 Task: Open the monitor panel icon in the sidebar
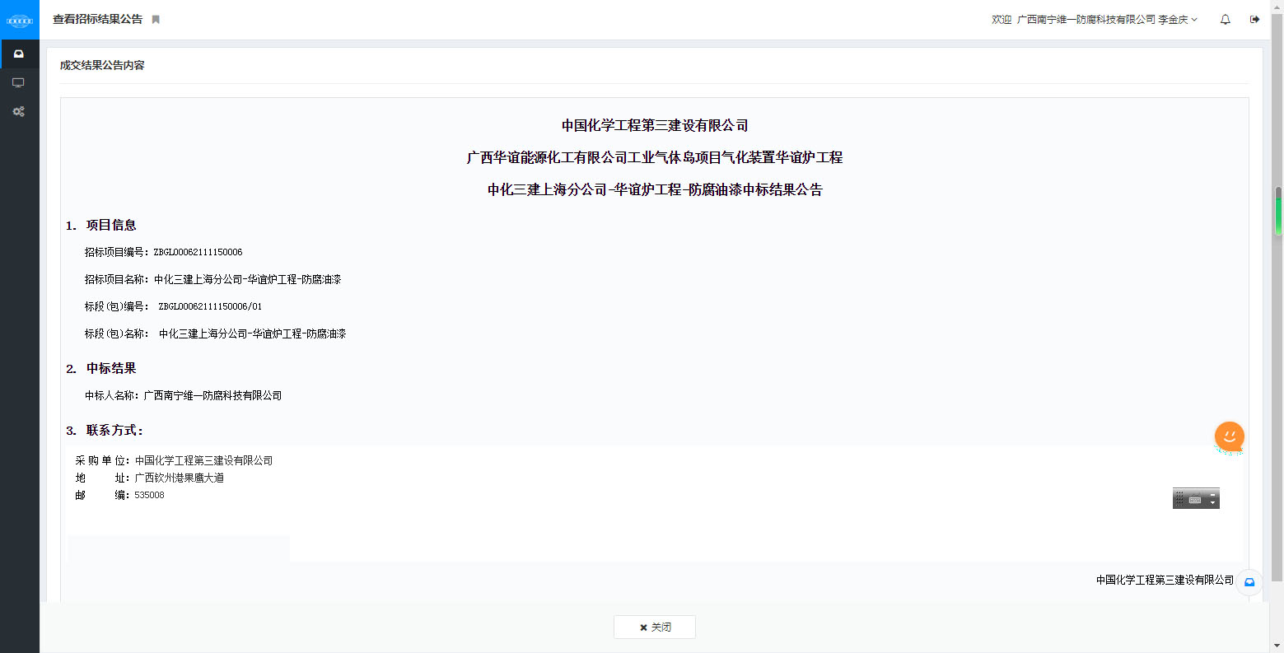click(x=18, y=82)
